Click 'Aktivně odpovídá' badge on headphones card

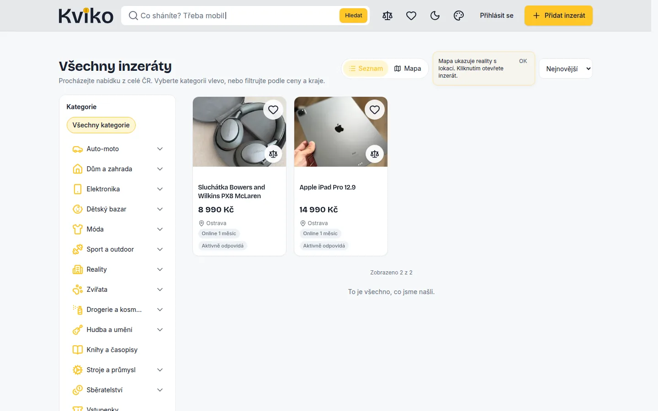(223, 246)
